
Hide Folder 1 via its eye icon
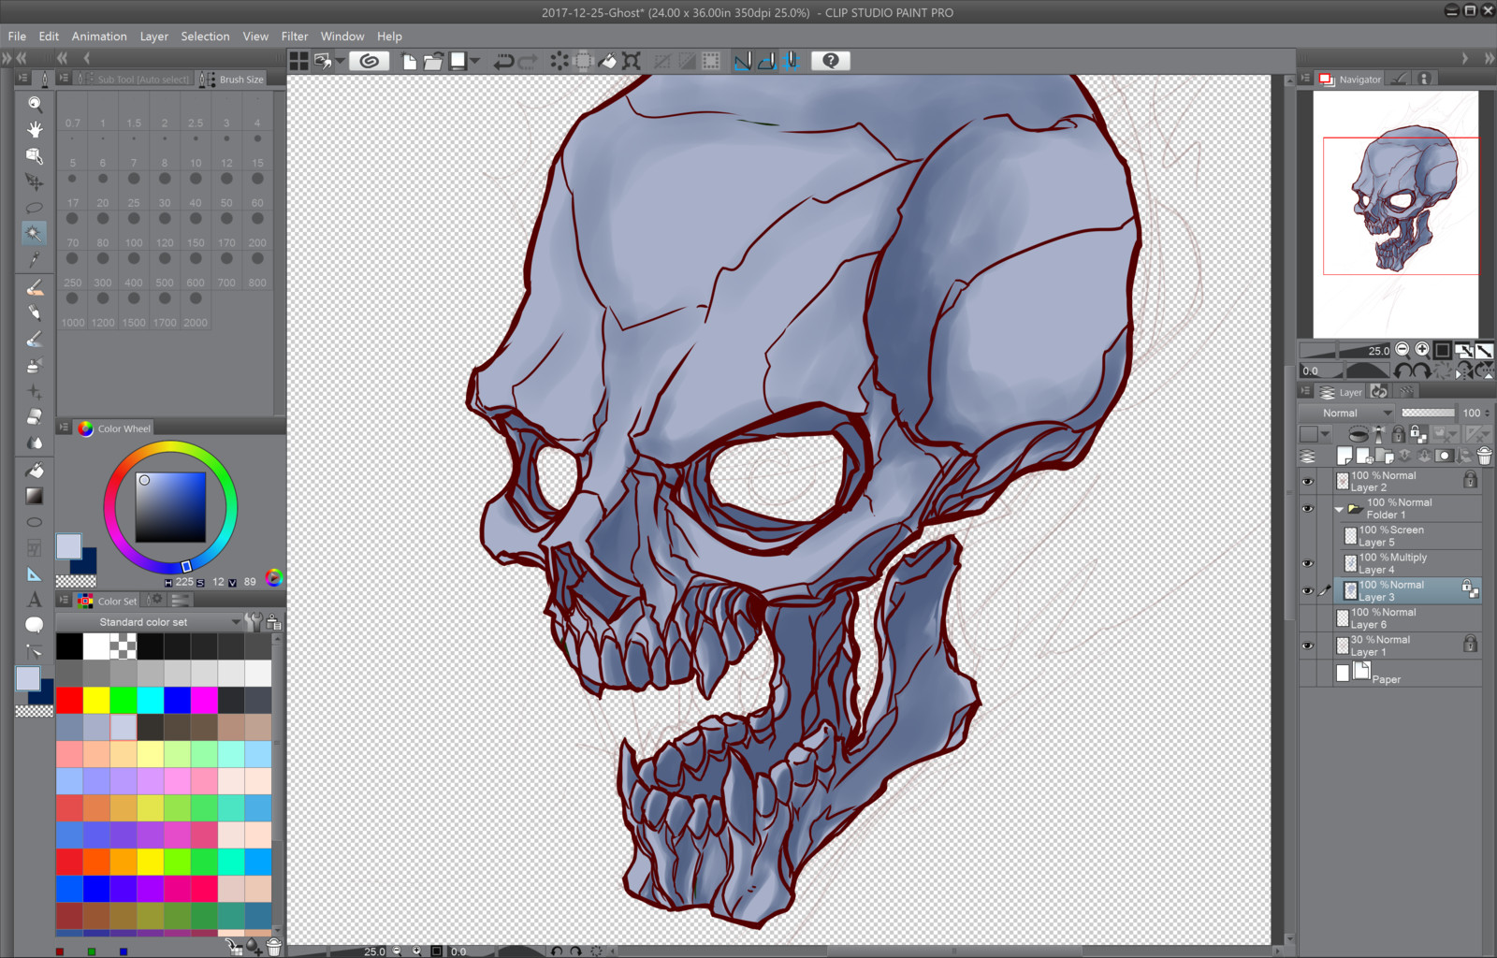1308,509
